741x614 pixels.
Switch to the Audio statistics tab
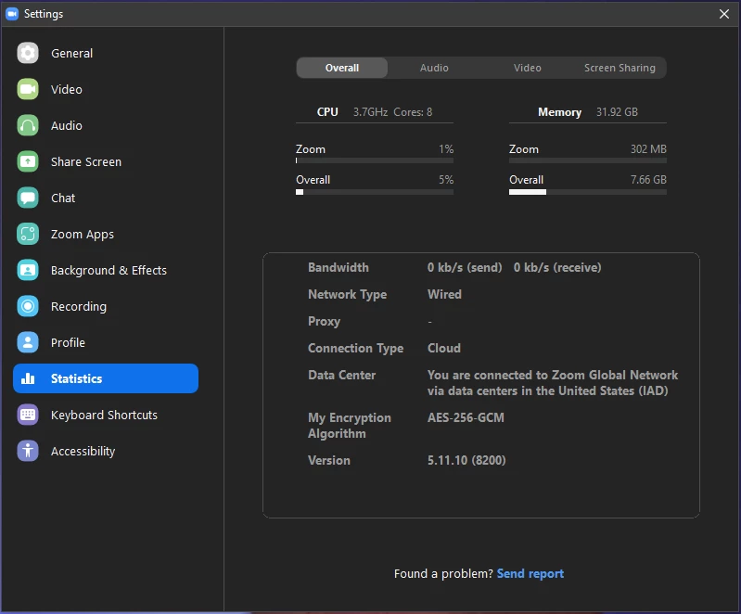pos(434,68)
